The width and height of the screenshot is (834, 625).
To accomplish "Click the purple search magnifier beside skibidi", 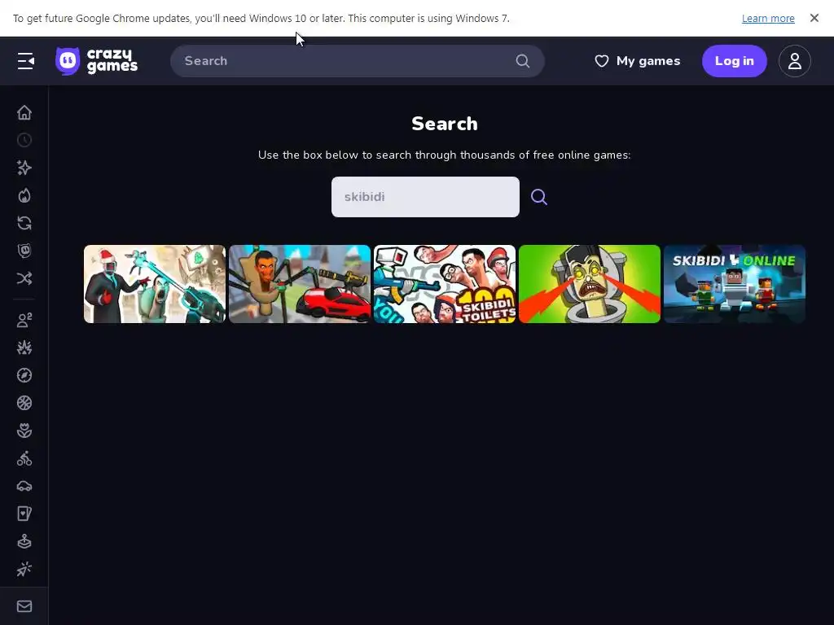I will pos(539,197).
